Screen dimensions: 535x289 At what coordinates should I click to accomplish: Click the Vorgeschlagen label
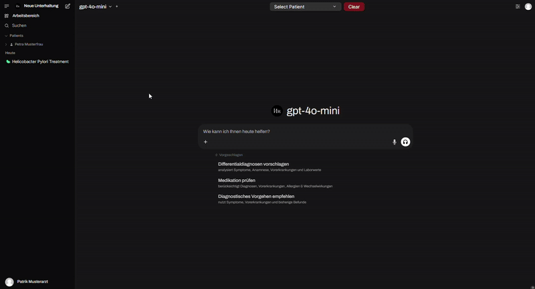[x=231, y=155]
